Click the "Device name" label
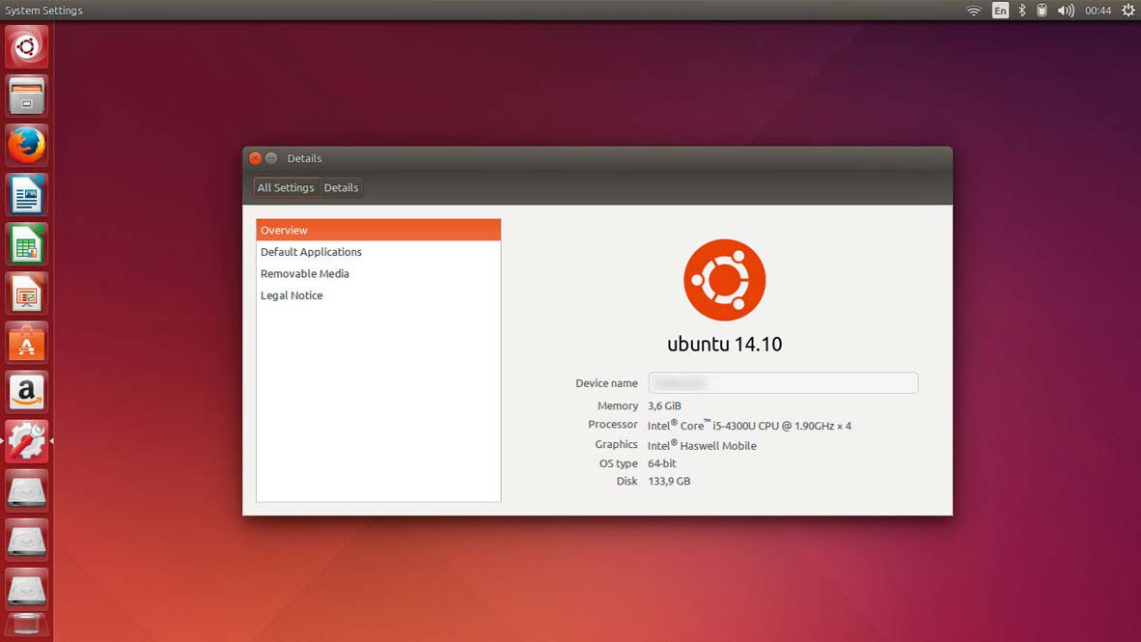 606,383
